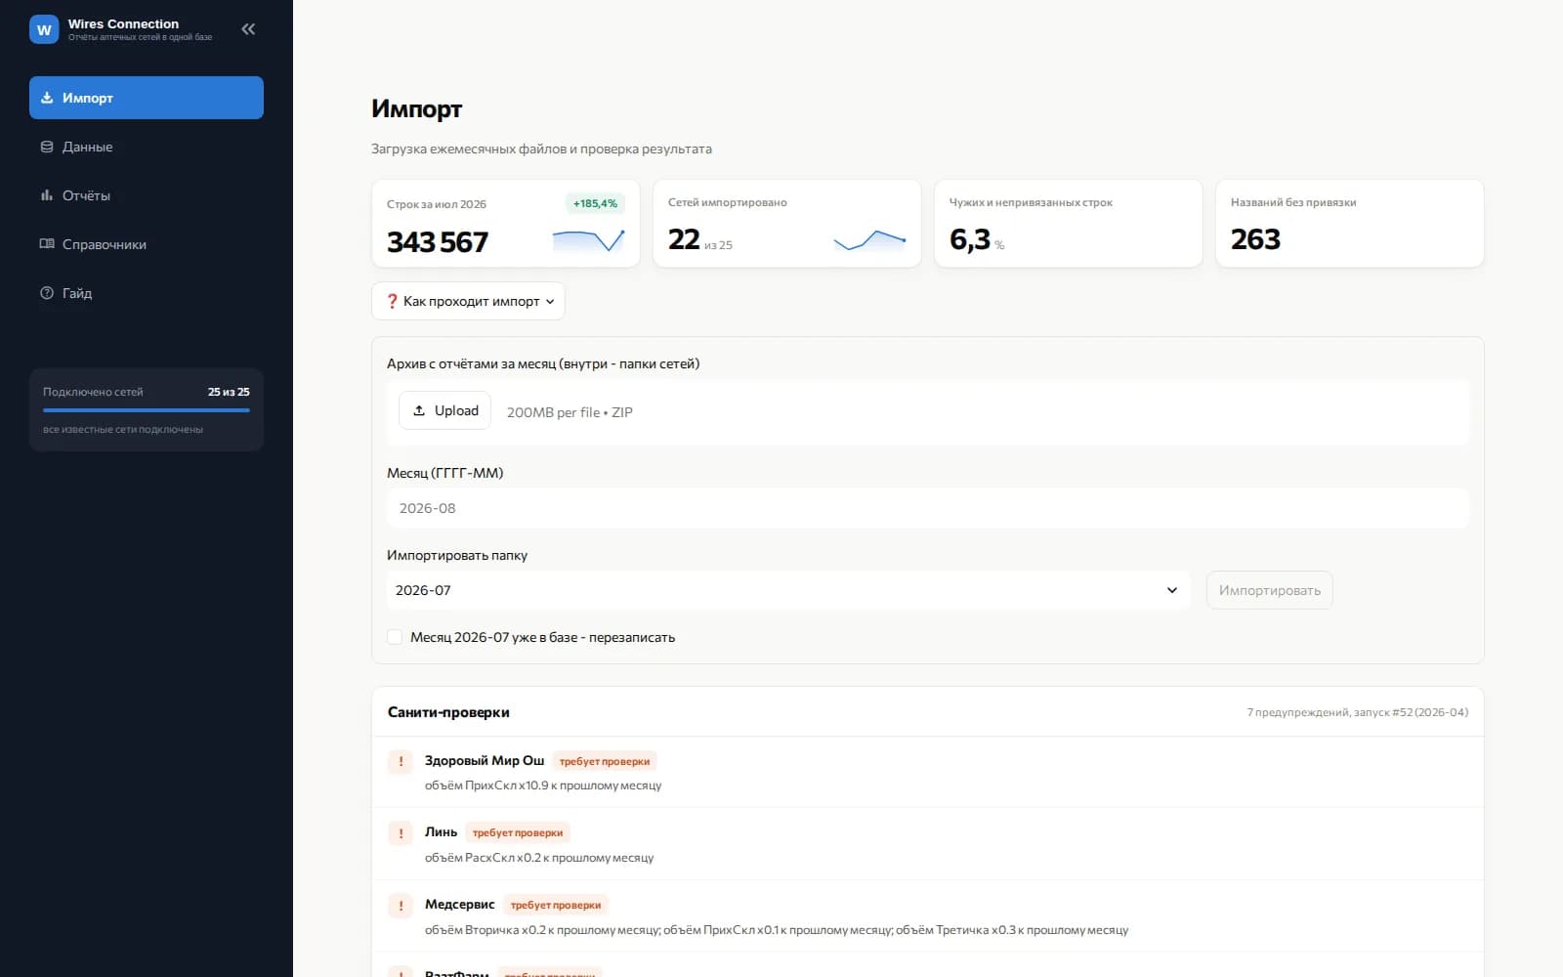Click the Подключено сетей progress bar
This screenshot has width=1563, height=977.
tap(147, 410)
